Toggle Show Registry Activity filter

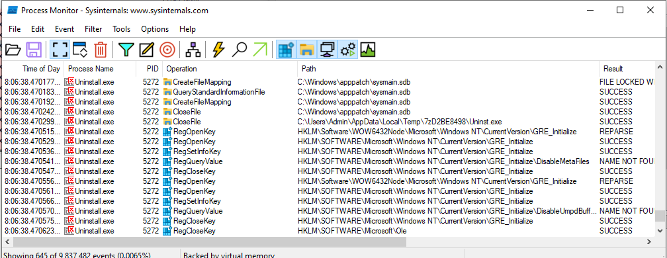coord(287,50)
